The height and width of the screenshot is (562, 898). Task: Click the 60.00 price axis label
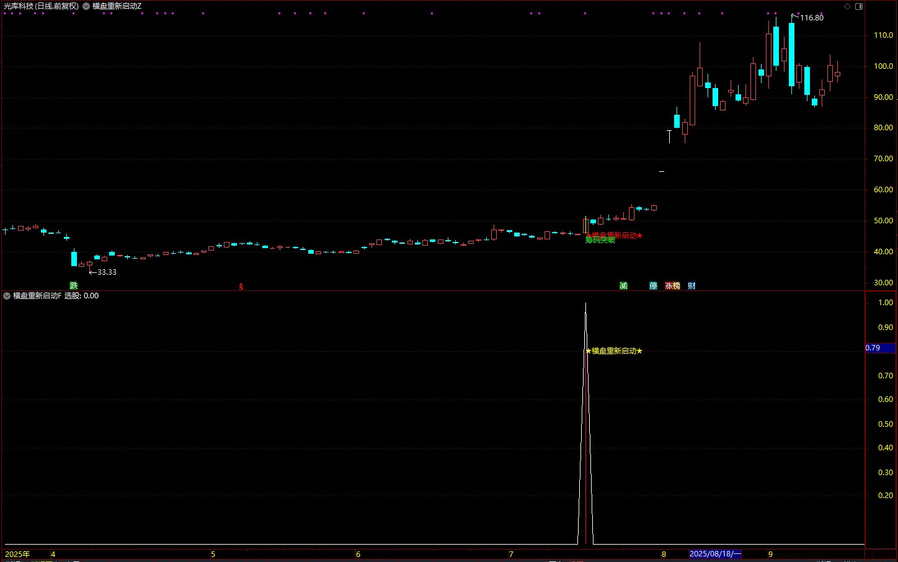coord(883,190)
